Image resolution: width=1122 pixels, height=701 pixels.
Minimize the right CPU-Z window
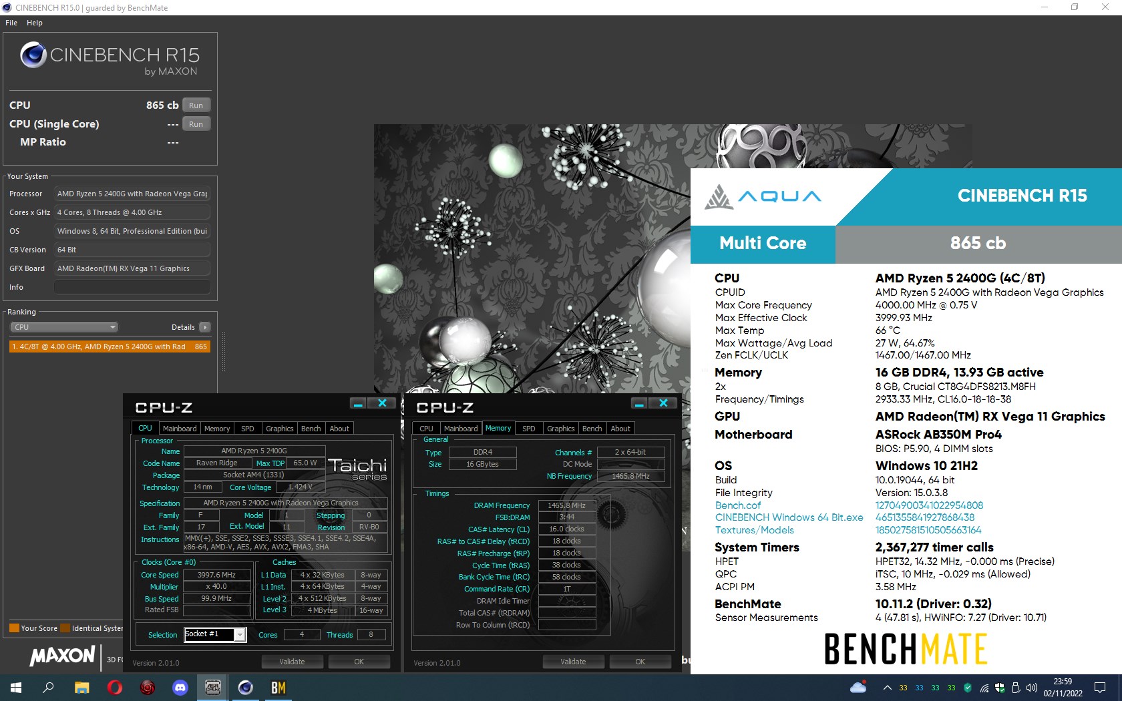tap(639, 403)
